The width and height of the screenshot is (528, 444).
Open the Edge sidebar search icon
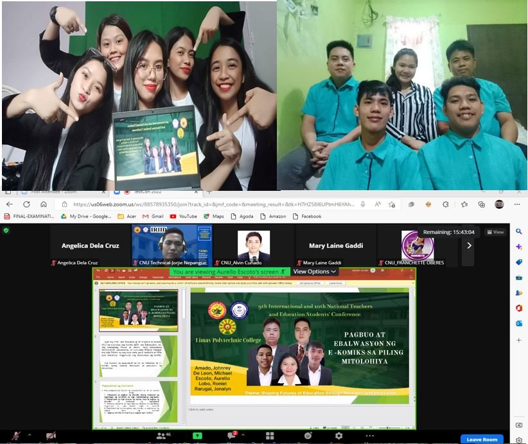tap(519, 231)
